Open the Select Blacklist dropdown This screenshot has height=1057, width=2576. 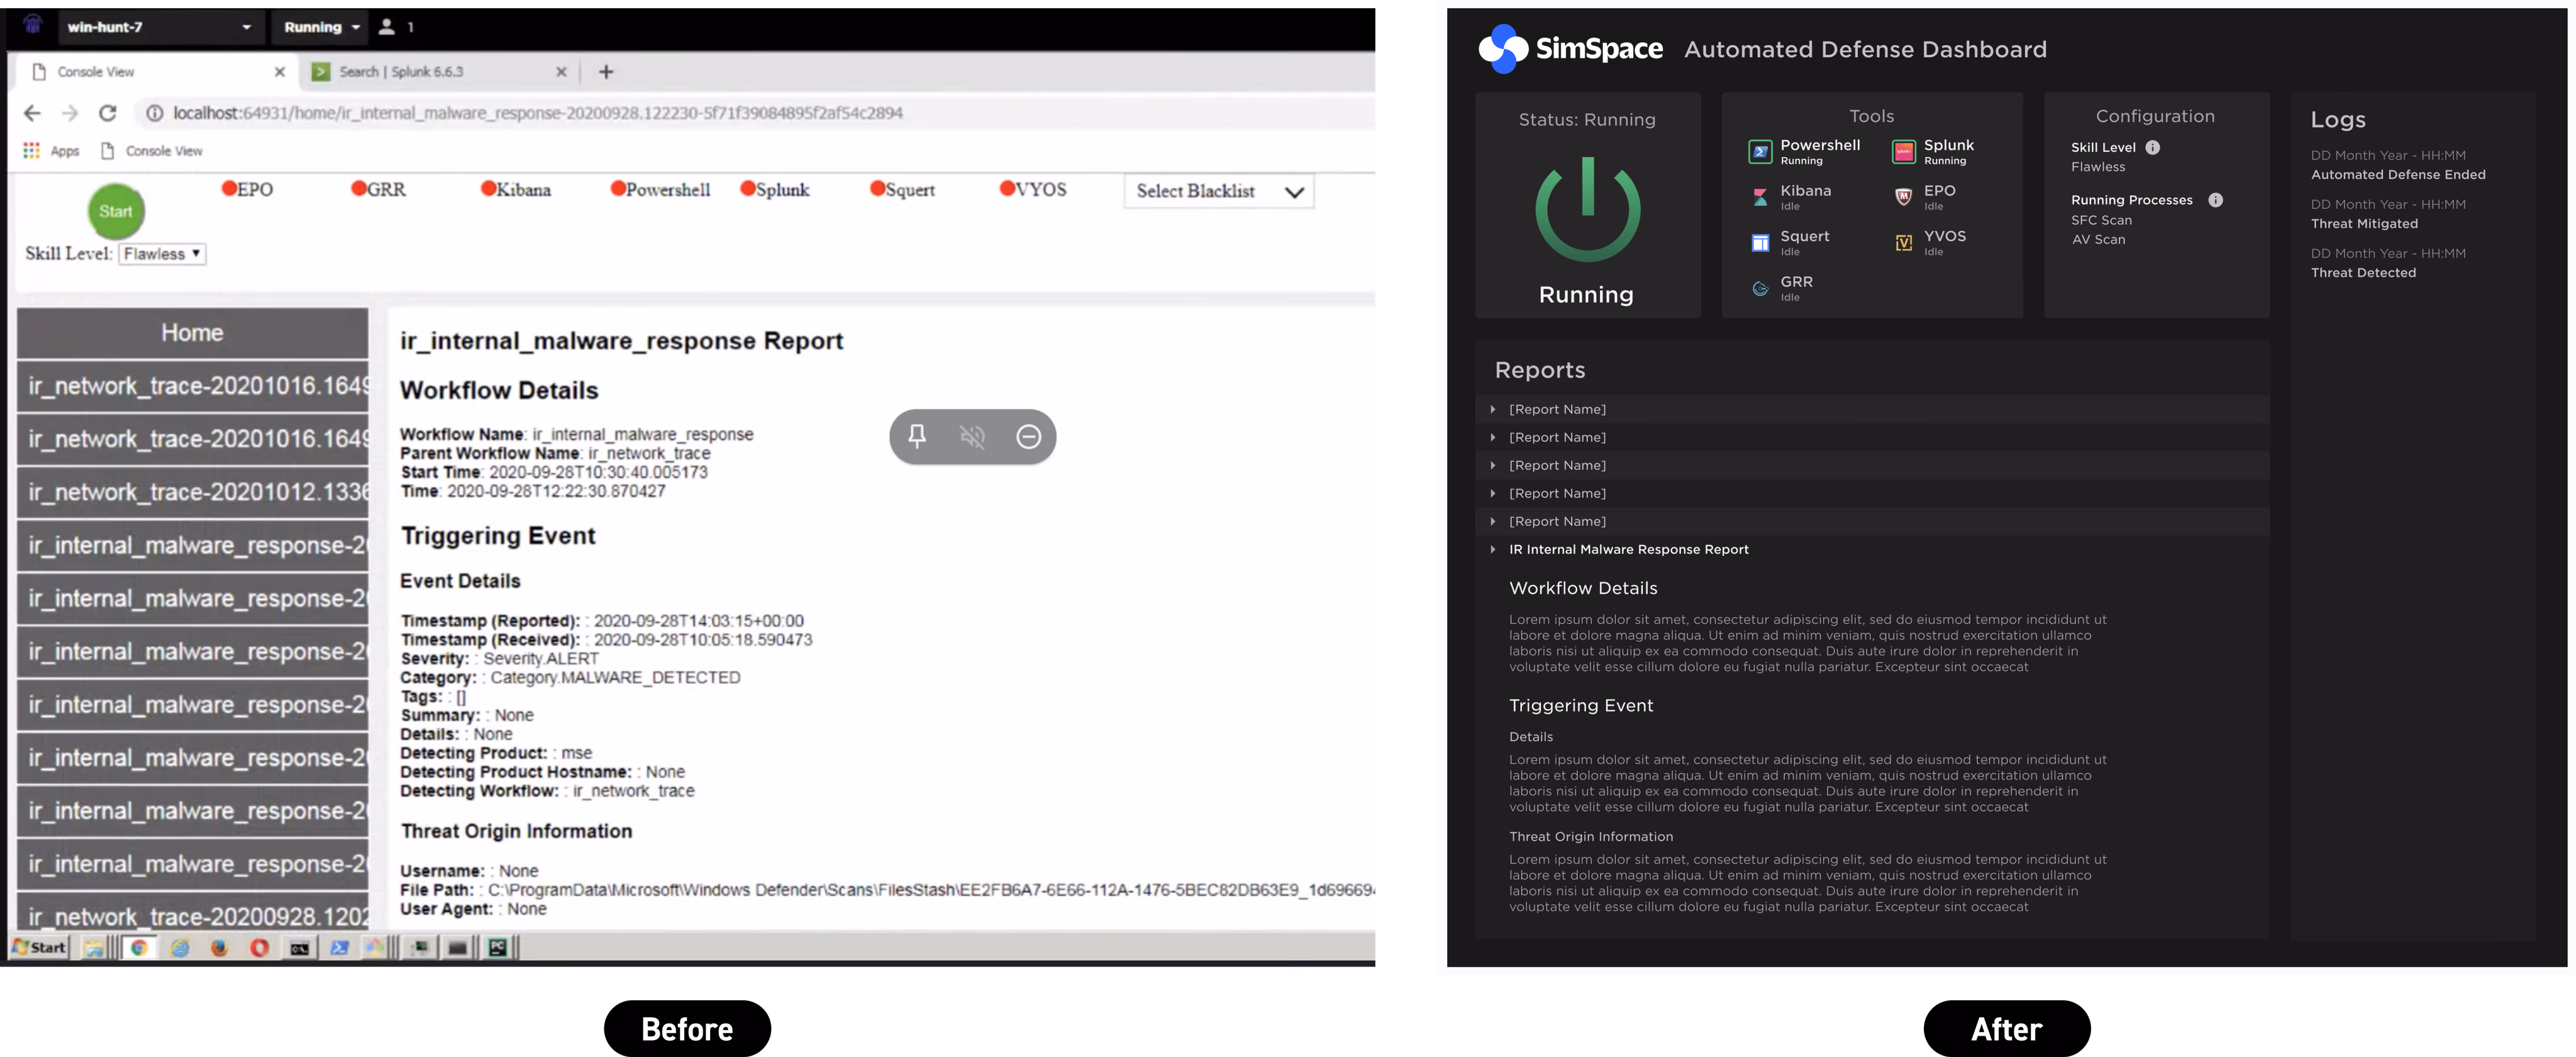[1219, 191]
